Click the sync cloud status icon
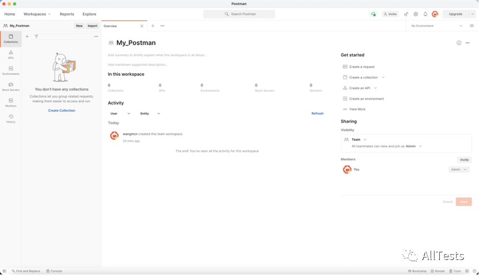Screen dimensions: 479x275 tap(373, 14)
